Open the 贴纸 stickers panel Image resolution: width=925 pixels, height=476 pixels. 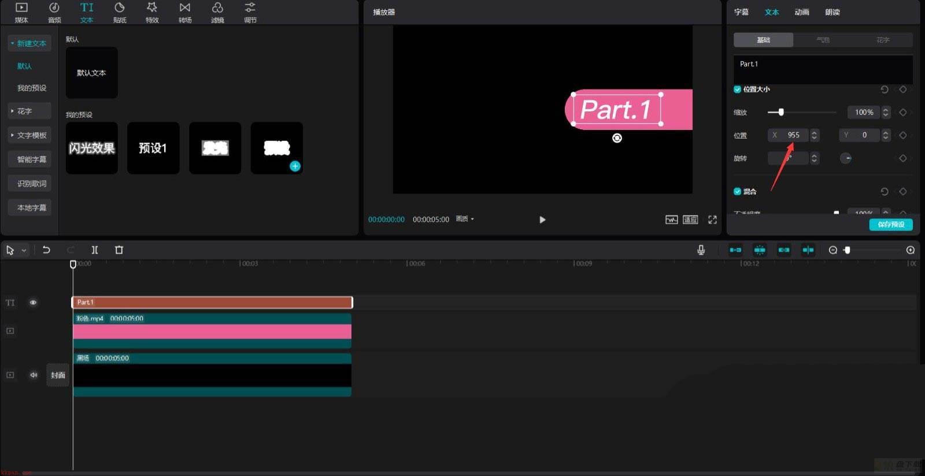(x=120, y=12)
